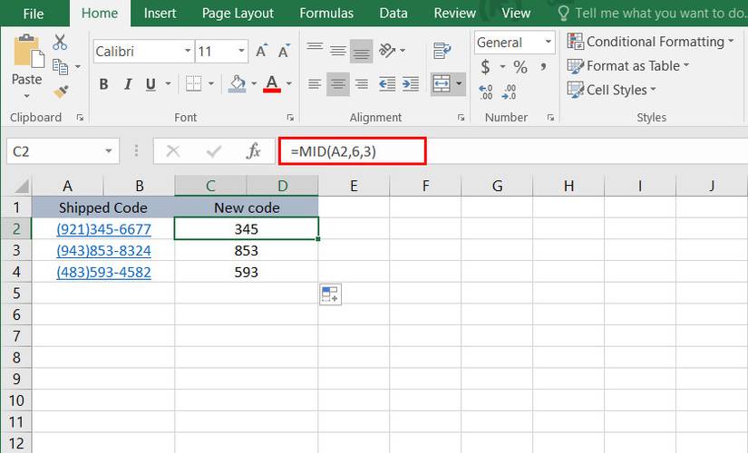Apply percent style
This screenshot has width=748, height=453.
click(x=520, y=67)
